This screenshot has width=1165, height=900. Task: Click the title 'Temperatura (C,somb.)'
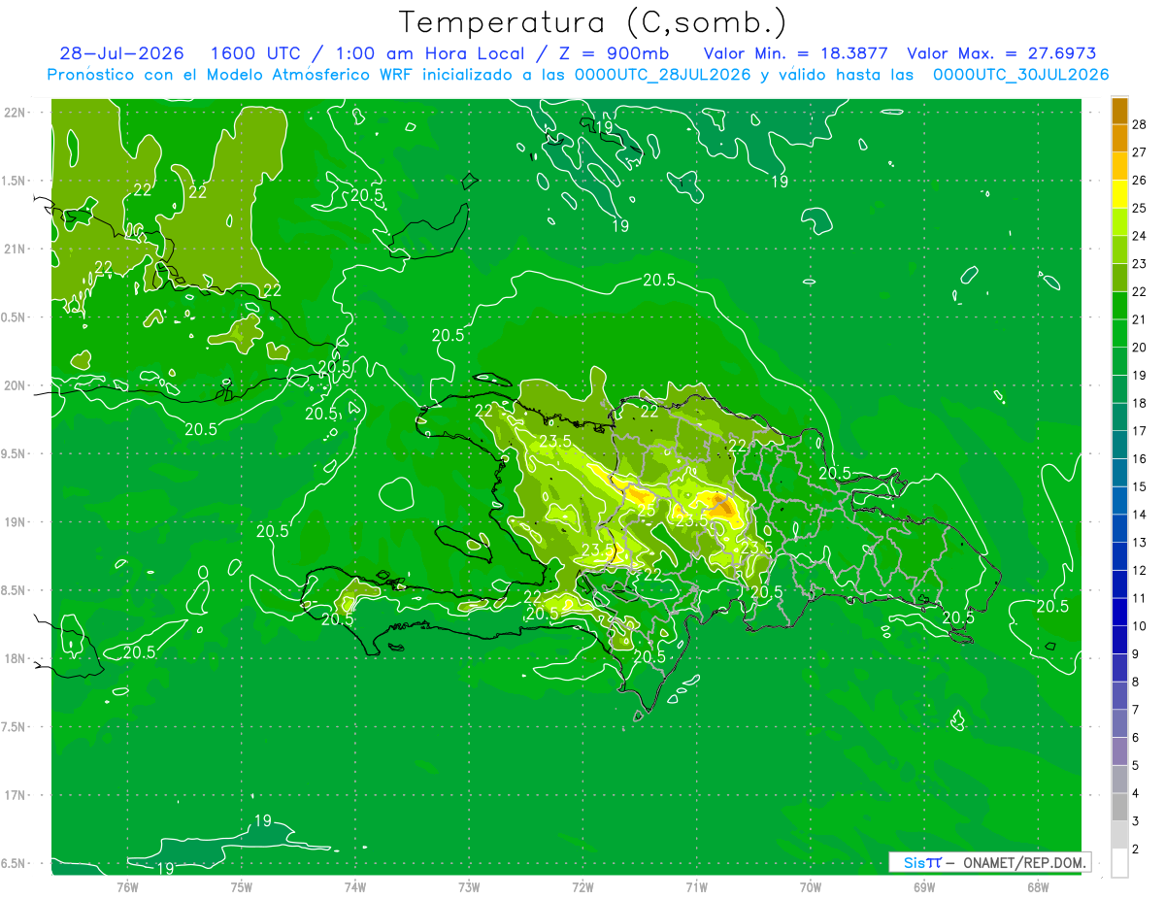tap(592, 22)
